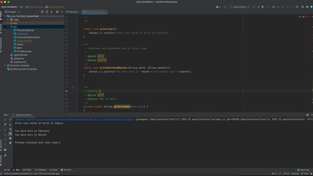This screenshot has height=176, width=313.
Task: Hide the Project panel with minus icon
Action: (x=62, y=12)
